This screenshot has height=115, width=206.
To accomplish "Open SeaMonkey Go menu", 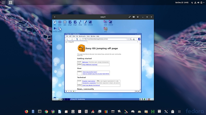I will coord(77,36).
